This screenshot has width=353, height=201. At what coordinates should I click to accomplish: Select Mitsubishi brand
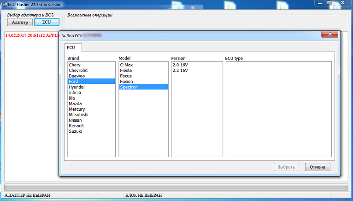click(x=91, y=115)
